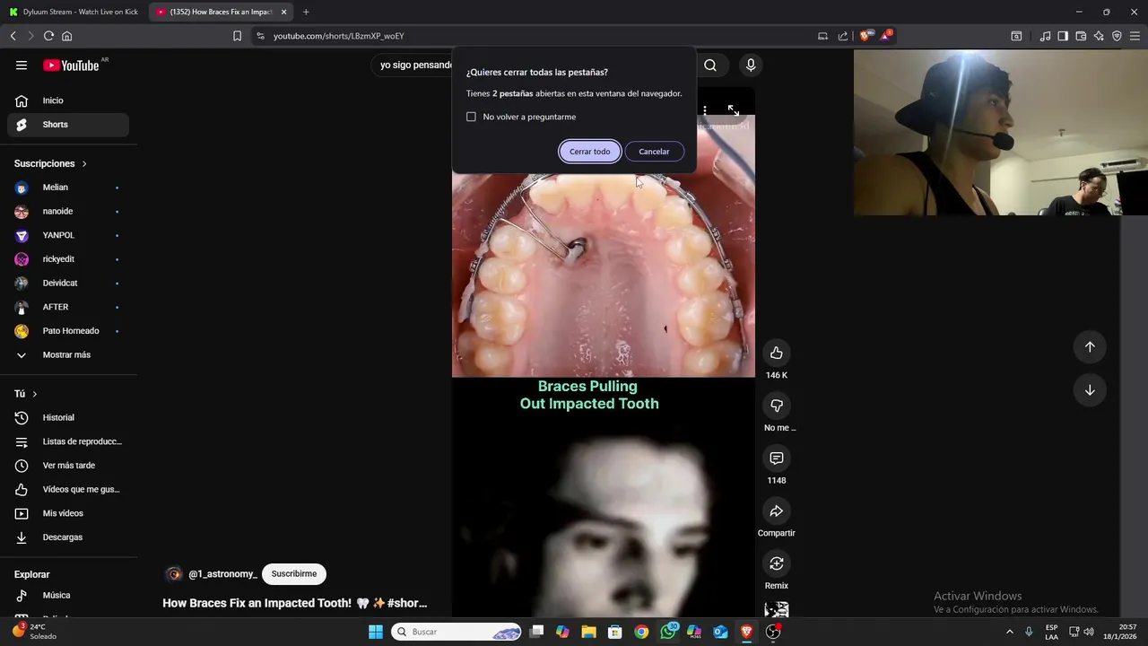Expand Mostrar más subscriptions
The height and width of the screenshot is (646, 1148).
click(x=68, y=354)
